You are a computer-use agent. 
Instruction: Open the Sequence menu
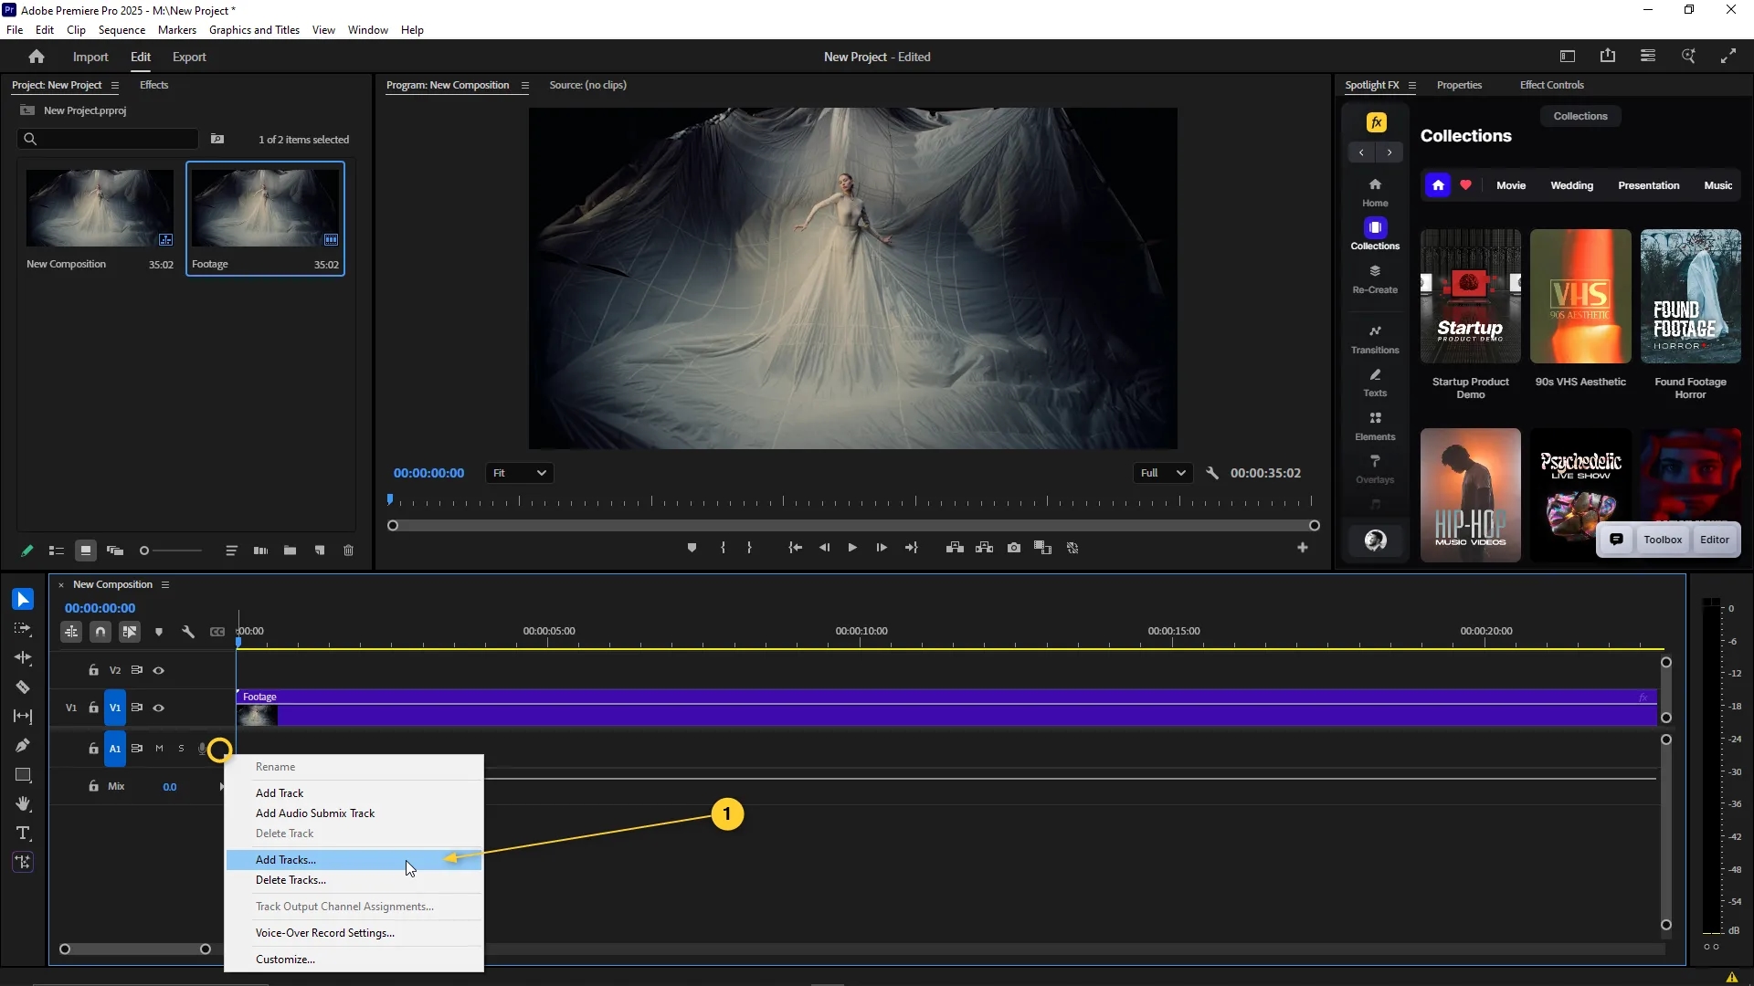coord(122,30)
